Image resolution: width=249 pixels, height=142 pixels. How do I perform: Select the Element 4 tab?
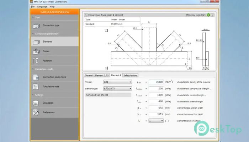tap(116, 75)
